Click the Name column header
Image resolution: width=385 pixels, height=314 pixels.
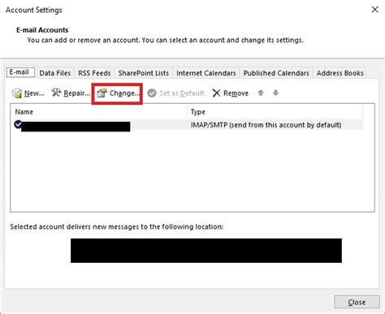(99, 112)
